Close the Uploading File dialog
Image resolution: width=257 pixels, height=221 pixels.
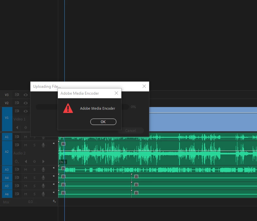[144, 86]
